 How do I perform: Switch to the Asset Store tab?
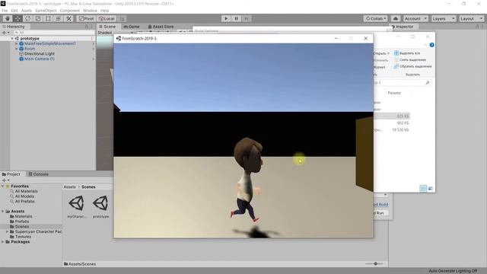(161, 27)
